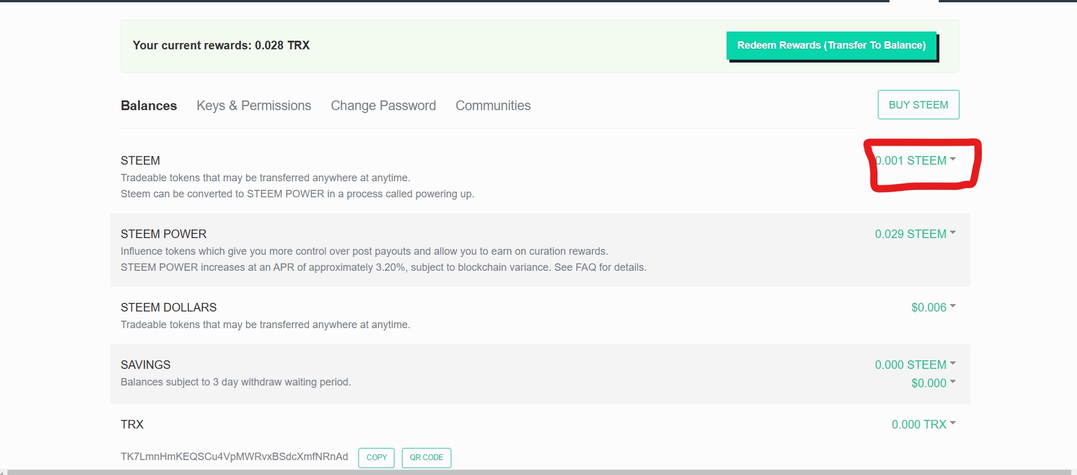Expand the savings 0.000 STEEM dropdown
This screenshot has height=475, width=1077.
(915, 365)
